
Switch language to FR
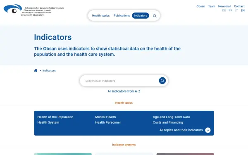pyautogui.click(x=231, y=10)
